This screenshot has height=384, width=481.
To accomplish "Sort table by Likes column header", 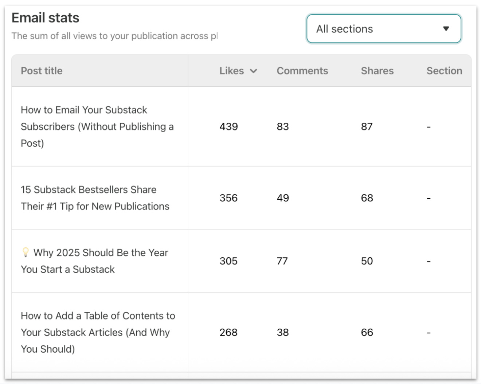I will pyautogui.click(x=232, y=71).
